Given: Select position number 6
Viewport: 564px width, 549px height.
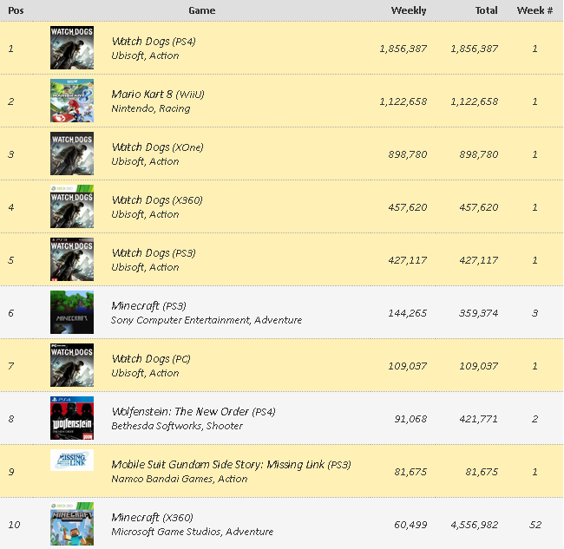Looking at the screenshot, I should click(x=11, y=313).
